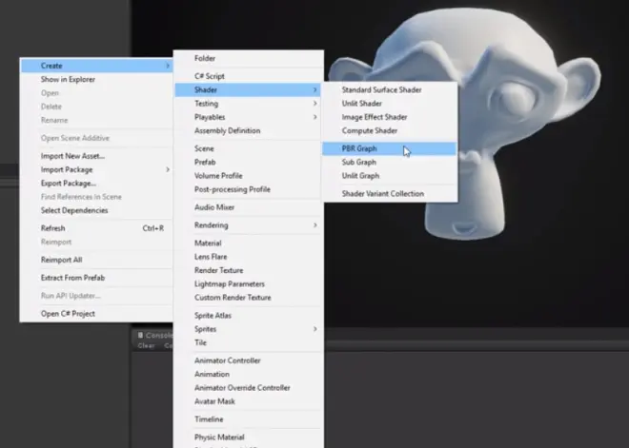The width and height of the screenshot is (629, 448).
Task: Create a Sprite Atlas
Action: [249, 316]
